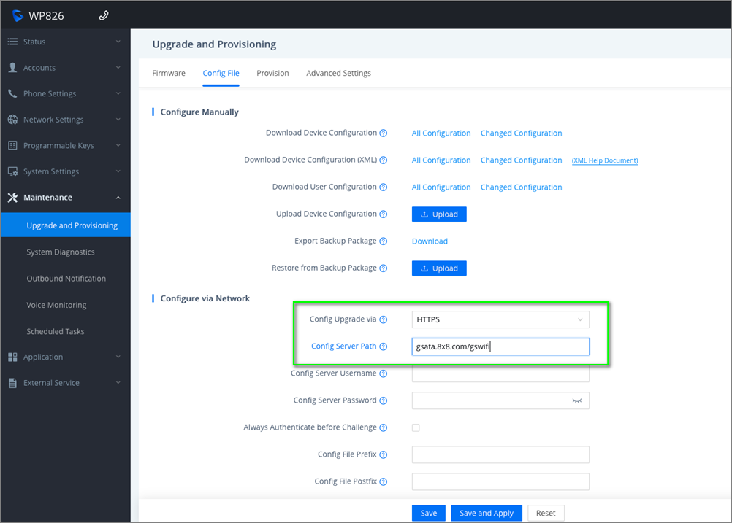Switch to the Firmware tab

[169, 73]
